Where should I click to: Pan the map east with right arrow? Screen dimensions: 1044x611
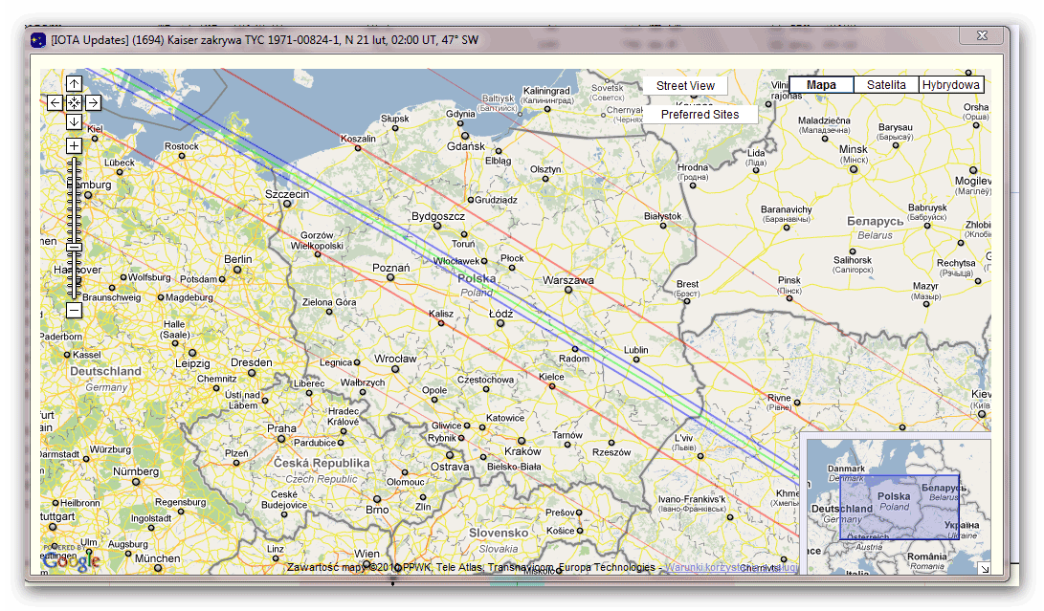[x=93, y=102]
